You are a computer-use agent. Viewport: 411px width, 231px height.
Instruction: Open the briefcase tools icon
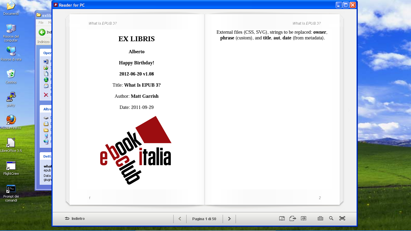click(x=320, y=219)
